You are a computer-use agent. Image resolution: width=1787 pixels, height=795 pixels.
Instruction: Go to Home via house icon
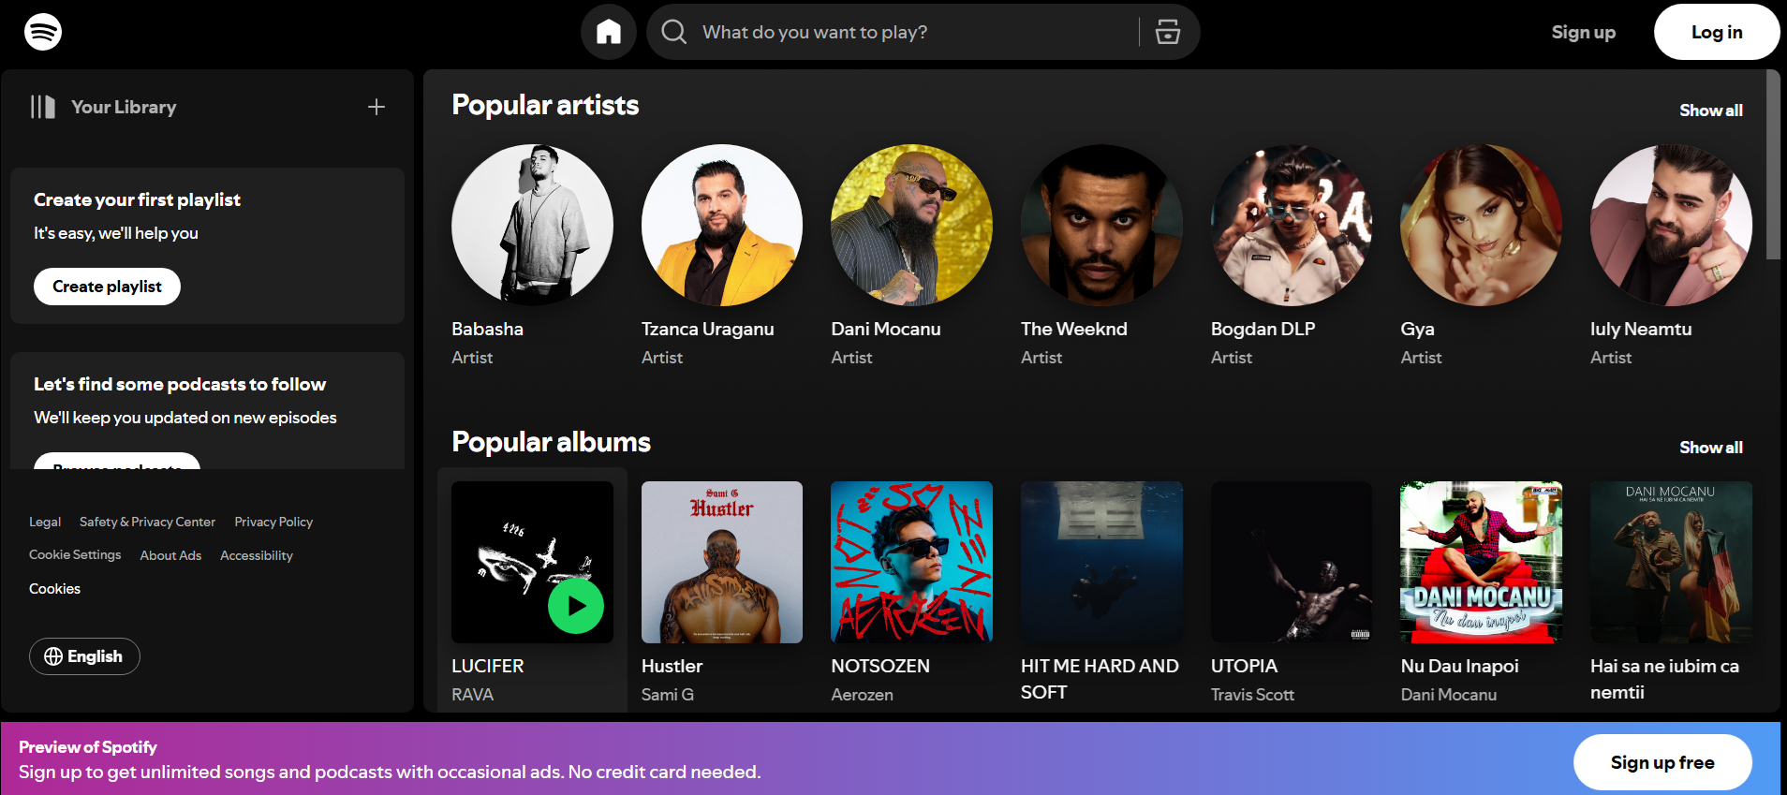point(609,32)
